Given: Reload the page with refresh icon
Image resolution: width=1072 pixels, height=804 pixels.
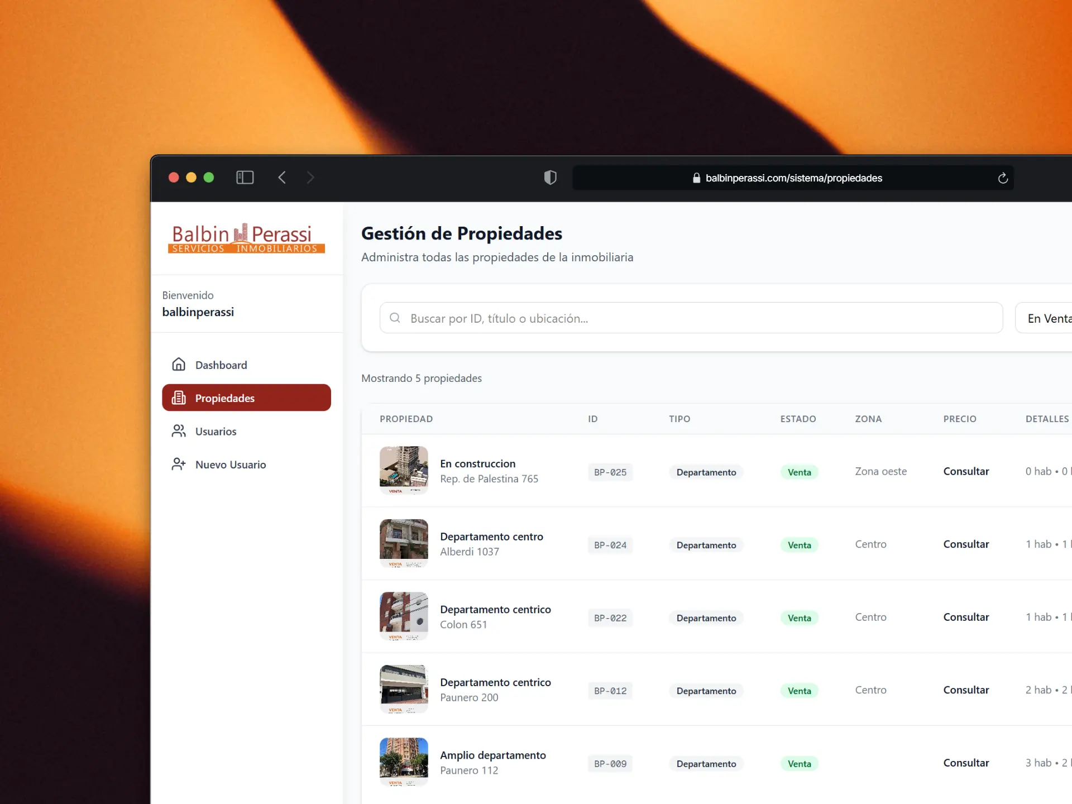Looking at the screenshot, I should click(x=1003, y=178).
